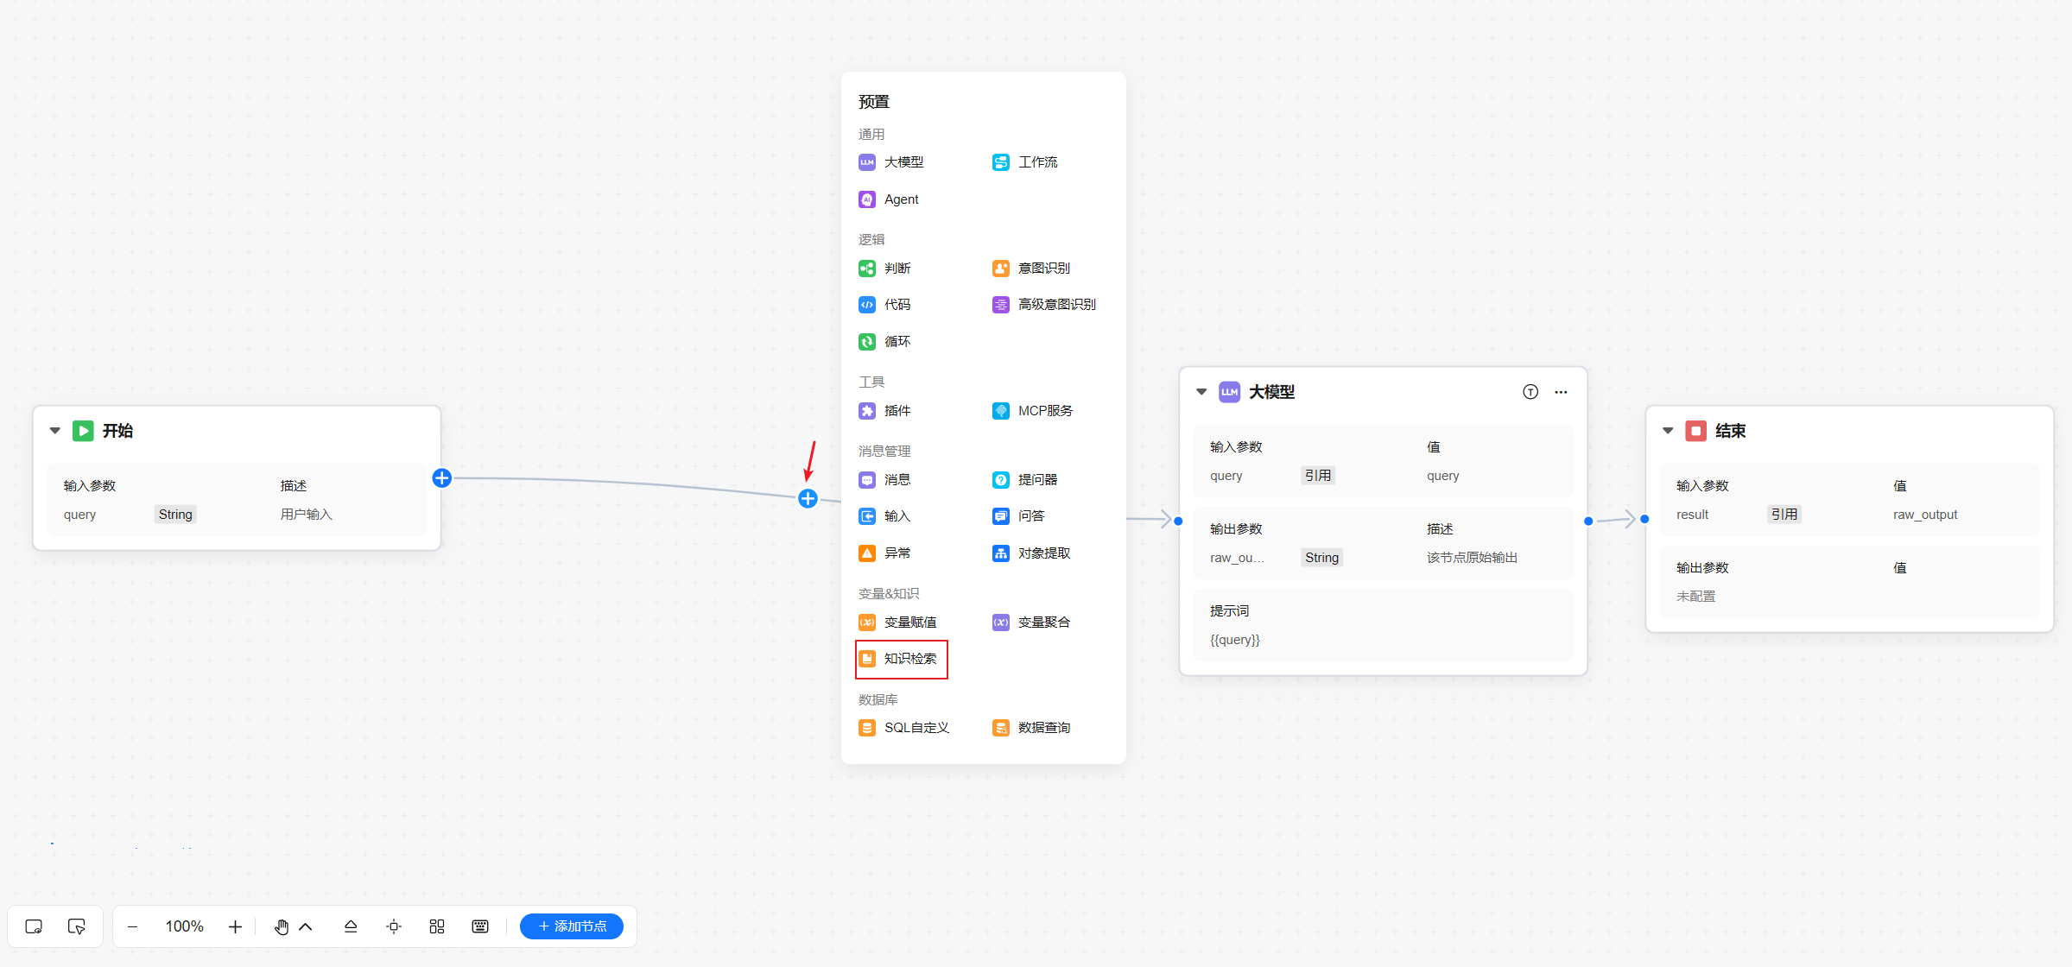This screenshot has height=967, width=2072.
Task: Zoom in with the plus control
Action: coord(235,926)
